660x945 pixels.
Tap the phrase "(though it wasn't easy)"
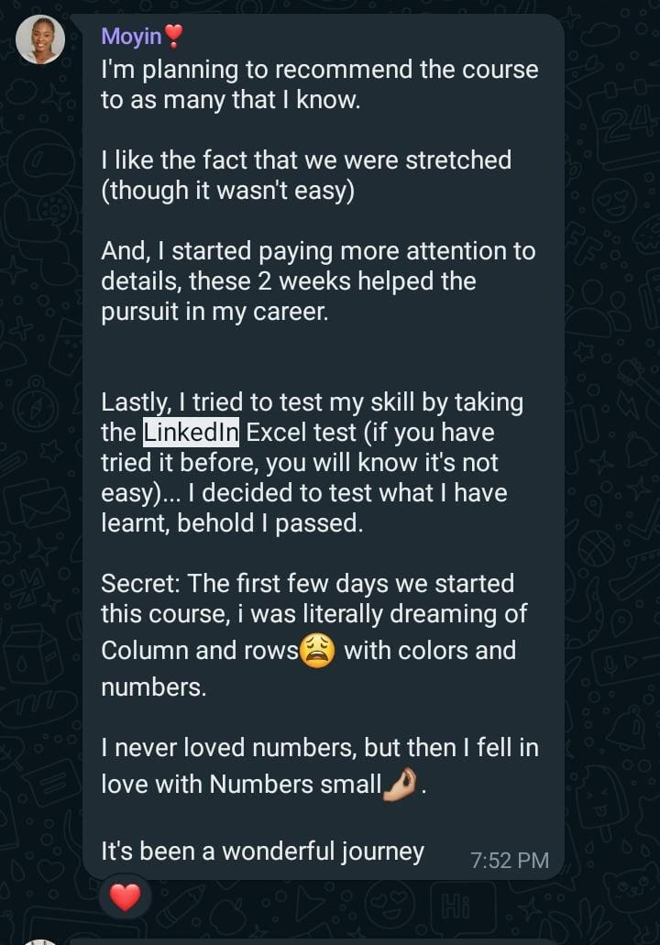229,191
